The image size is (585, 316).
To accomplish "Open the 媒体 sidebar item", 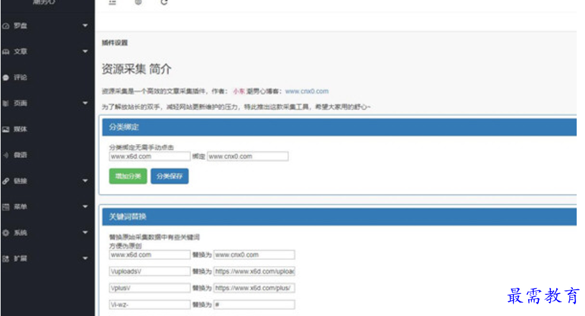I will [x=47, y=129].
